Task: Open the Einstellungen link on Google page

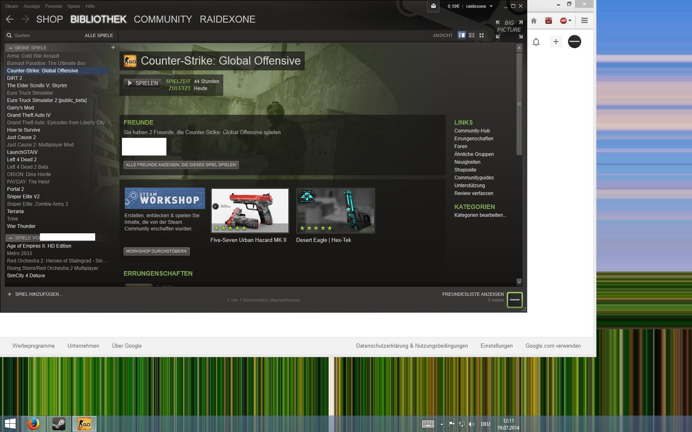Action: 497,346
